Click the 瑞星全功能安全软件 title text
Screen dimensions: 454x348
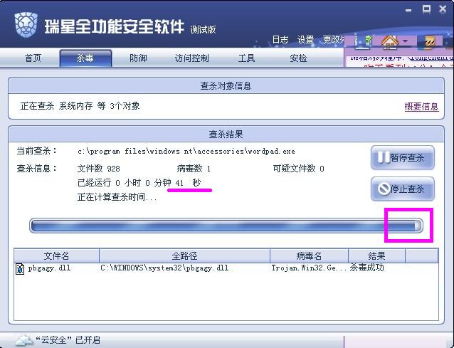coord(114,26)
